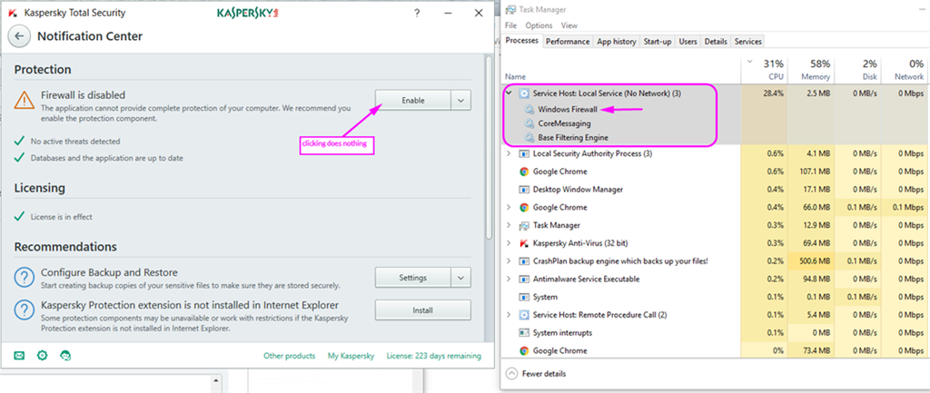The height and width of the screenshot is (393, 930).
Task: Expand the Service Host: Remote Procedure Call group
Action: coord(509,315)
